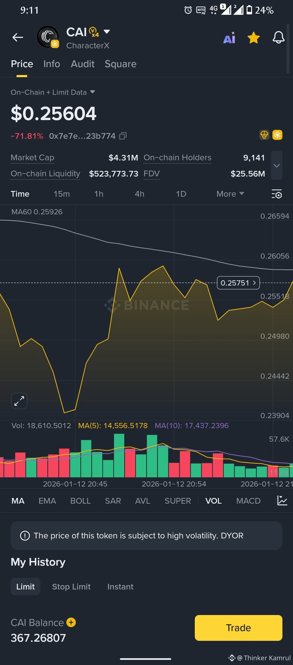The height and width of the screenshot is (665, 293).
Task: Tap the x4 verified badge
Action: point(94,32)
